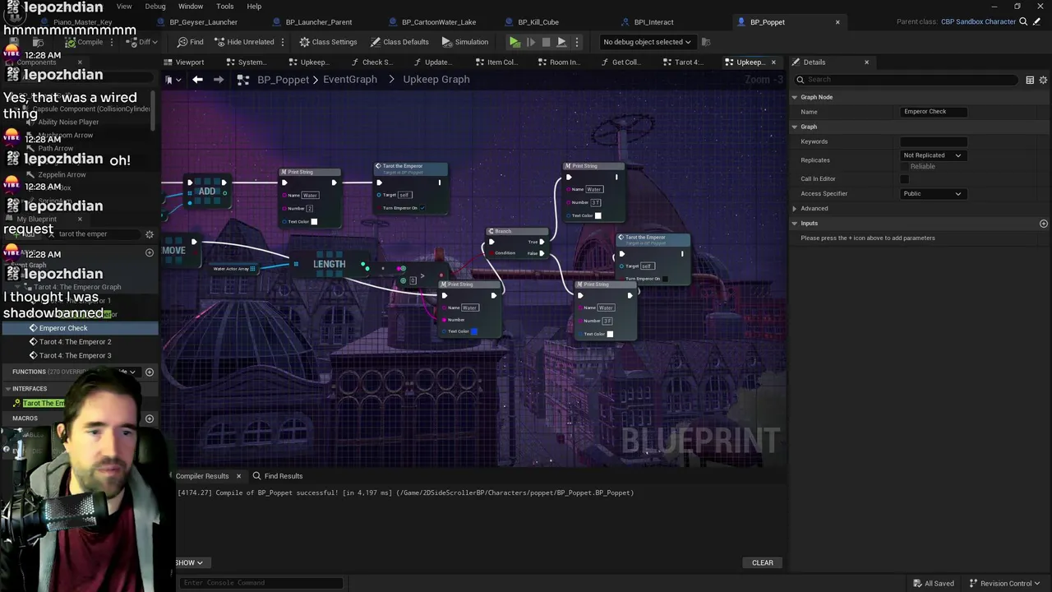Expand the Advanced section
Viewport: 1052px width, 592px height.
(795, 209)
